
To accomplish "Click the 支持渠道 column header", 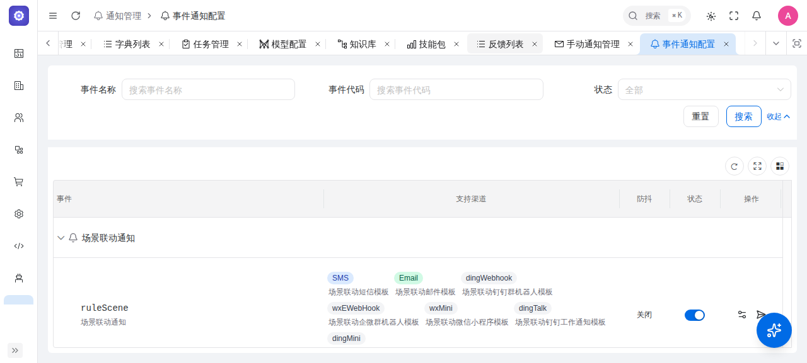I will coord(471,199).
